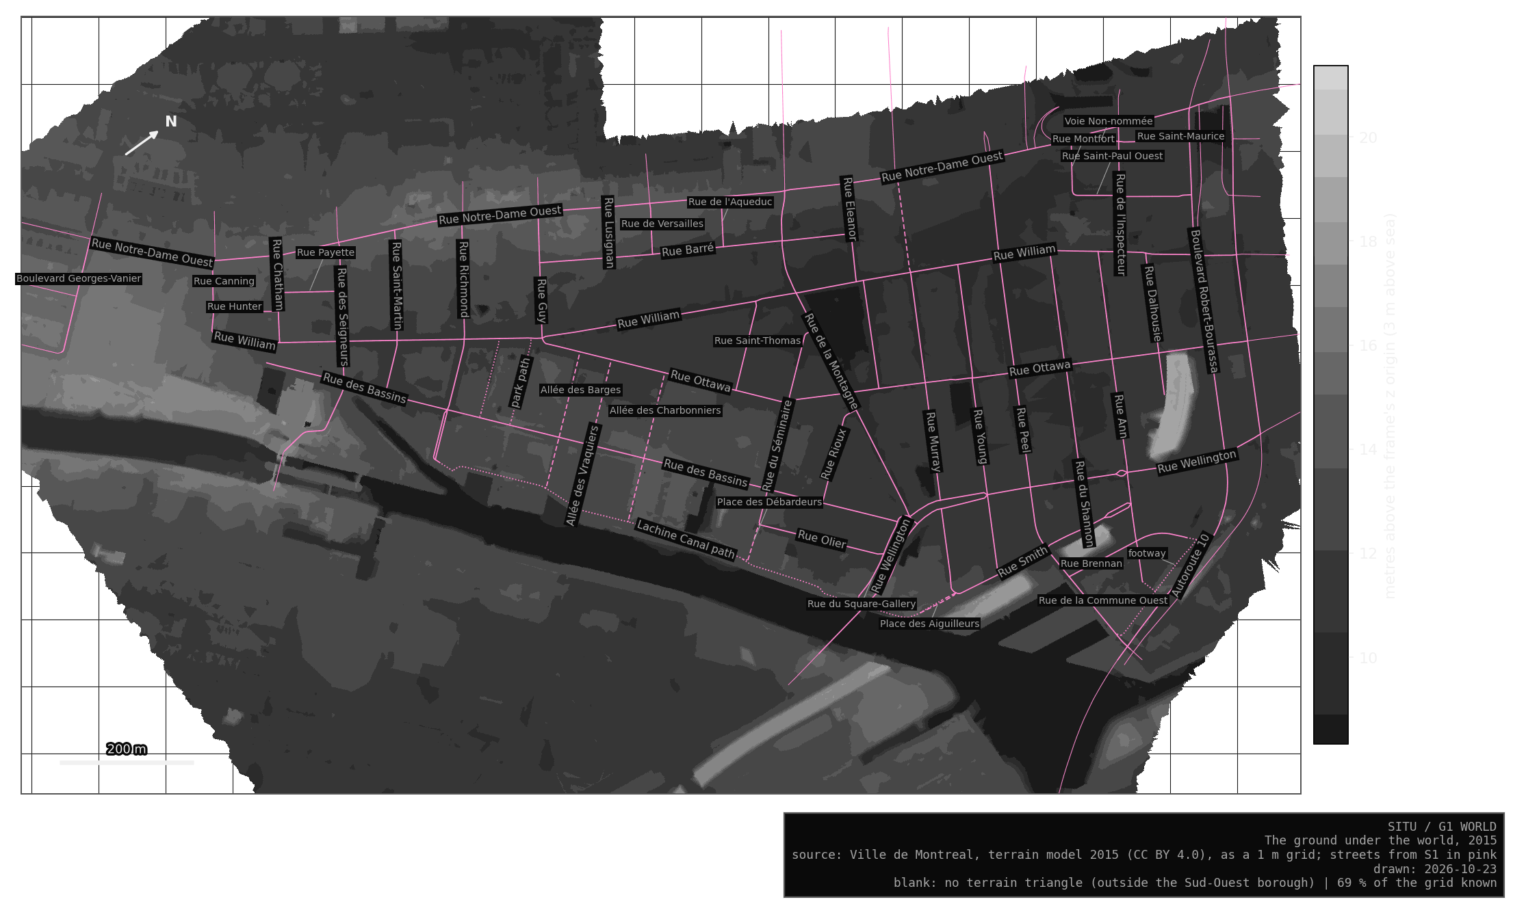The width and height of the screenshot is (1513, 906).
Task: Click the 'Allée des Vraquiers' label
Action: [582, 475]
